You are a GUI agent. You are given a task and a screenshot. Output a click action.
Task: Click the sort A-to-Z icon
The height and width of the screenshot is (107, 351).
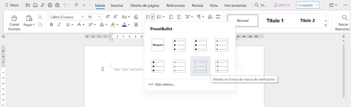click(210, 17)
